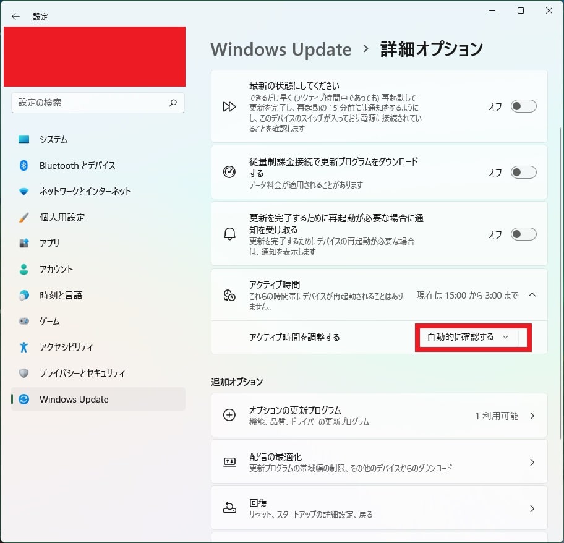Select Bluetooth とデバイス menu item

click(x=98, y=165)
